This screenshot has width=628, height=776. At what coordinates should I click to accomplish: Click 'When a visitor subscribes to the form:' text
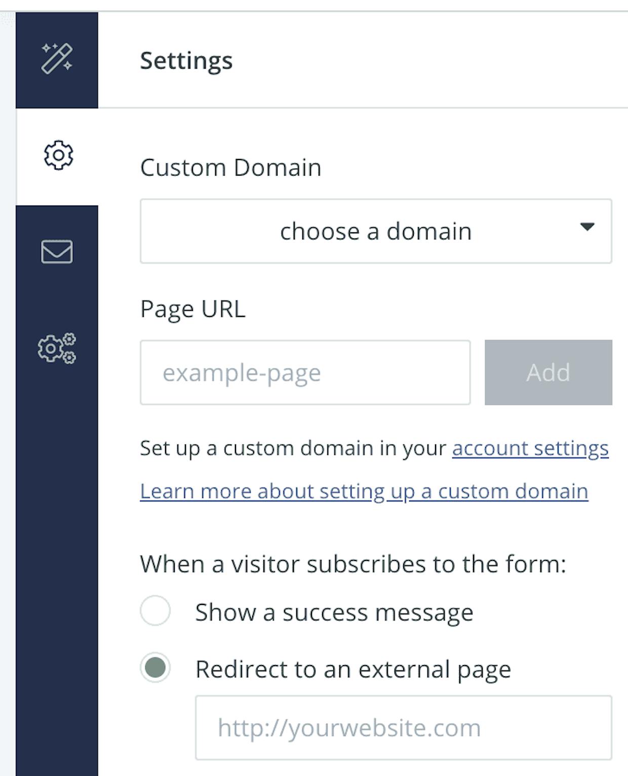click(x=353, y=564)
